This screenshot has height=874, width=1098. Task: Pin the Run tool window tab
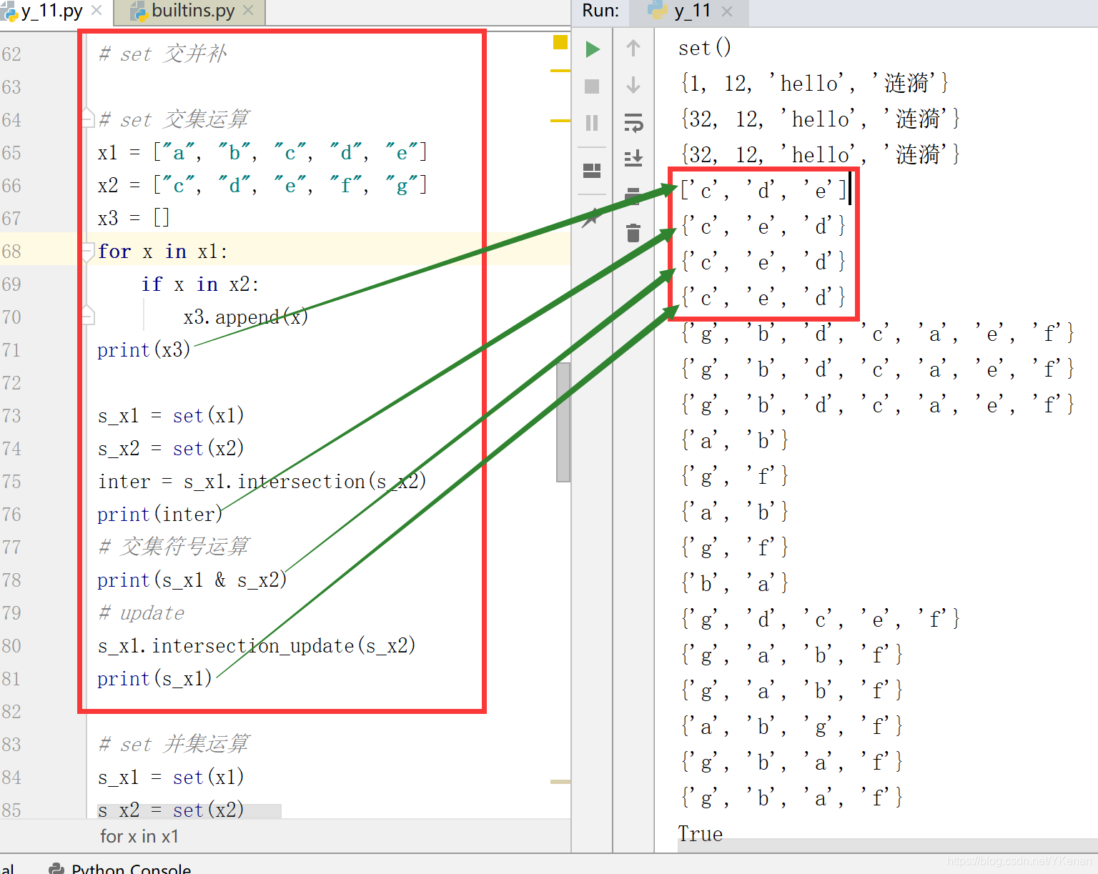point(592,219)
